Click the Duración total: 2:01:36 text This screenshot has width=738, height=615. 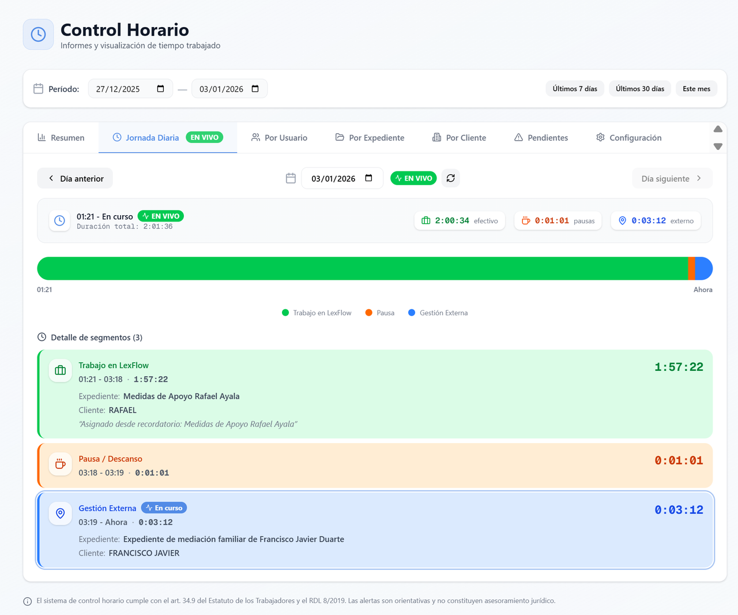coord(125,227)
